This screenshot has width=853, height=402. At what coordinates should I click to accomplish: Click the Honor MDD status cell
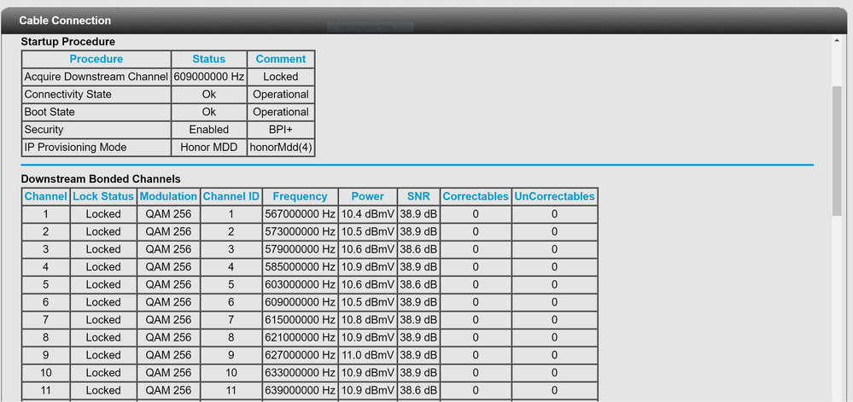click(209, 147)
